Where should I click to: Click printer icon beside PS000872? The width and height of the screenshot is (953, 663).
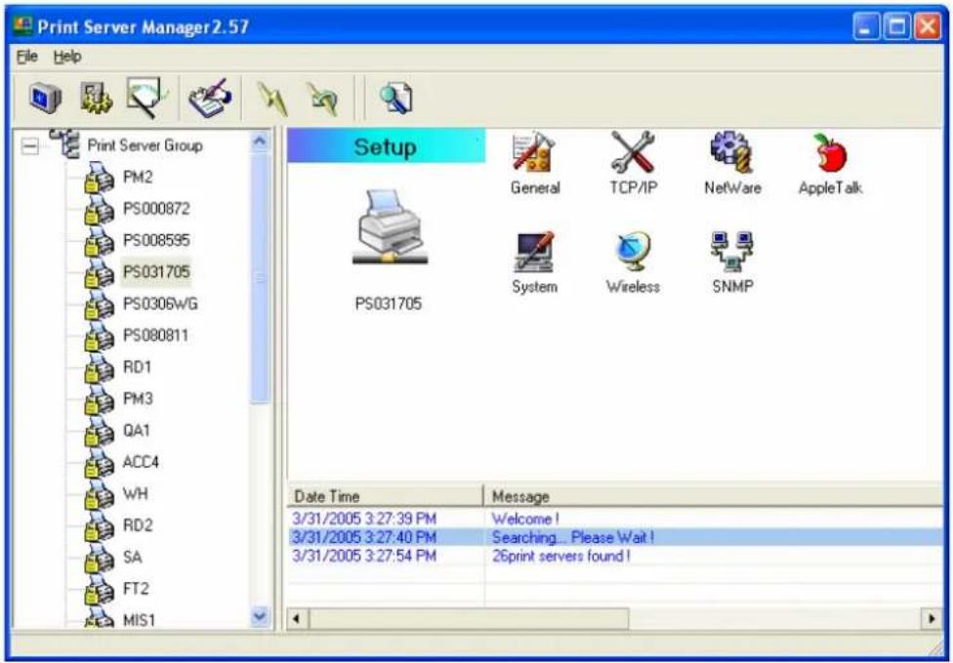[99, 209]
